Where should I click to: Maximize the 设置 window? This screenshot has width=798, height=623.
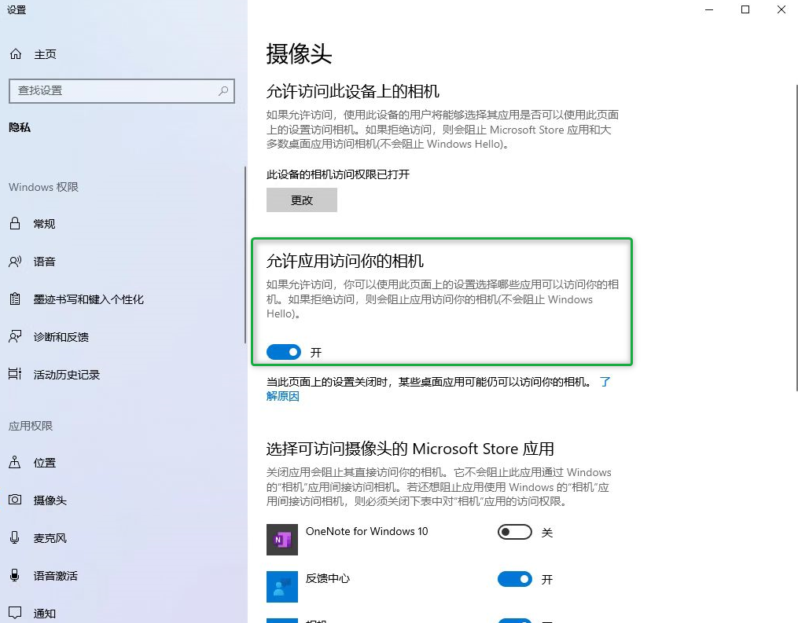pos(745,9)
